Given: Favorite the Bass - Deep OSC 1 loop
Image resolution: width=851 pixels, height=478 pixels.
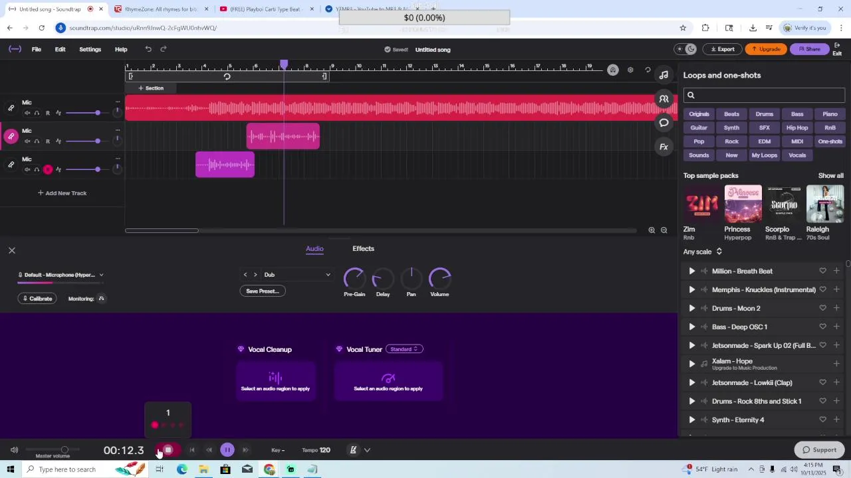Looking at the screenshot, I should click(822, 327).
